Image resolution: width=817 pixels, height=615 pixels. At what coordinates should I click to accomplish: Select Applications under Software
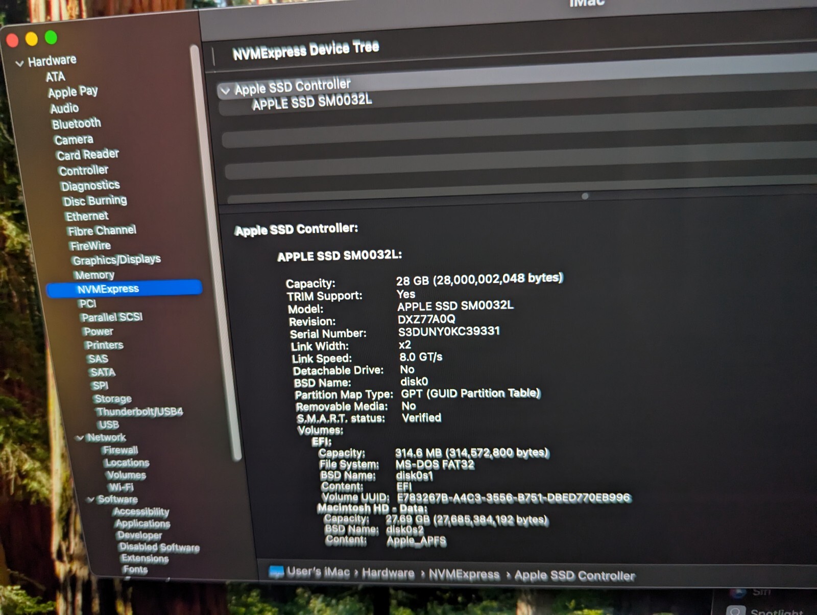pos(143,524)
